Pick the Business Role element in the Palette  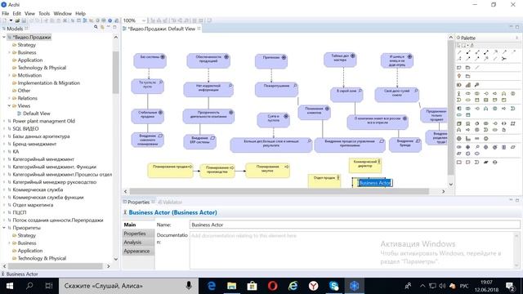pyautogui.click(x=468, y=94)
